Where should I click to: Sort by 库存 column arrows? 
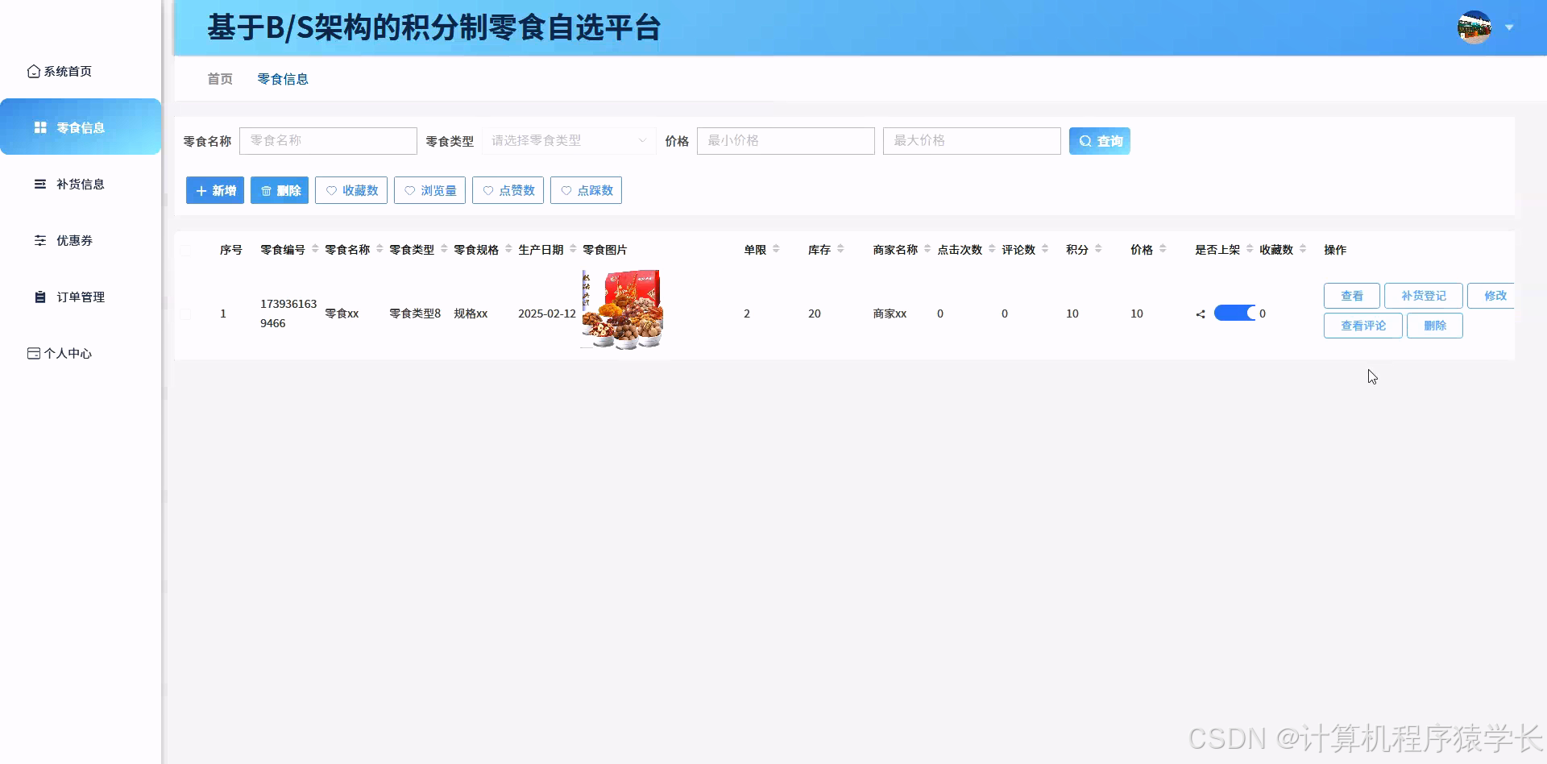click(840, 249)
